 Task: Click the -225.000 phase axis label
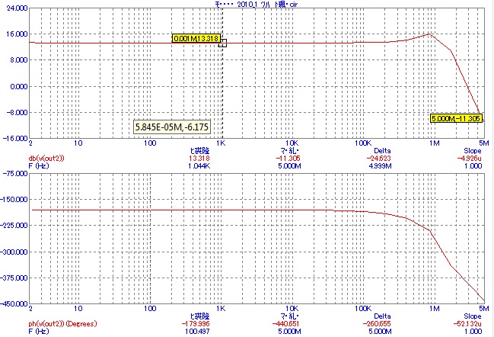pos(14,225)
